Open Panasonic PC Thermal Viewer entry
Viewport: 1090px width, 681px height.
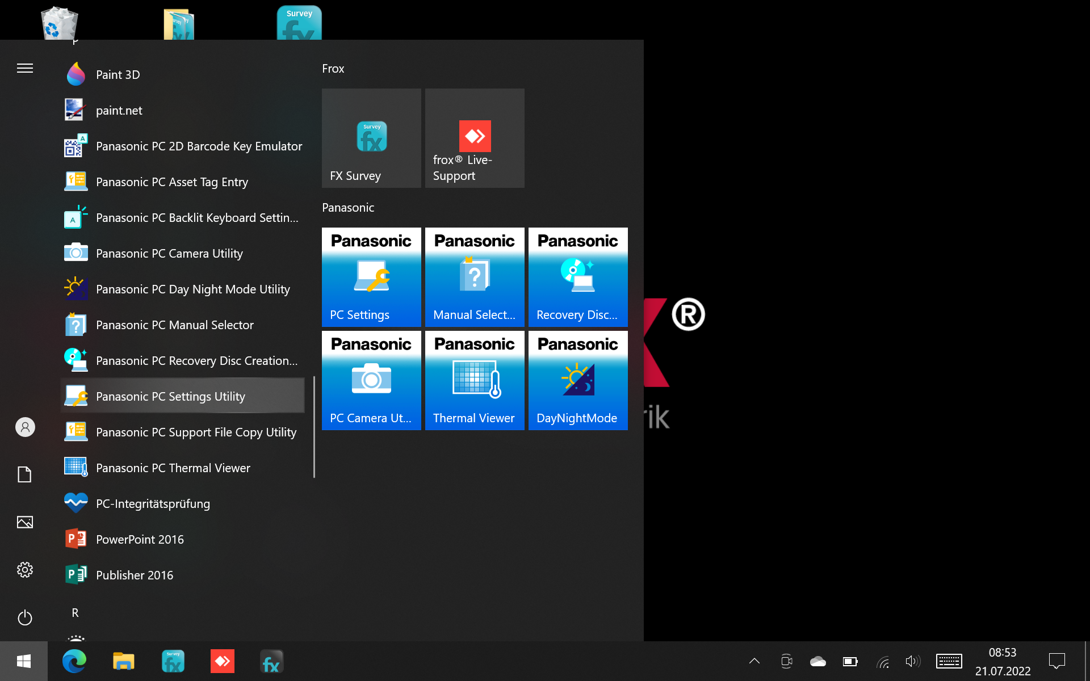pos(173,468)
